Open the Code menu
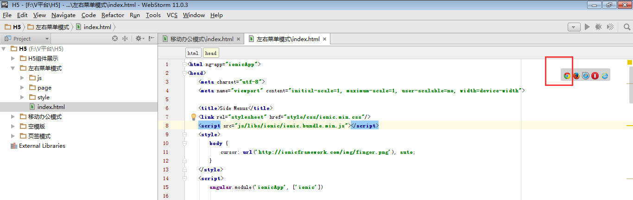The height and width of the screenshot is (200, 633). (89, 15)
